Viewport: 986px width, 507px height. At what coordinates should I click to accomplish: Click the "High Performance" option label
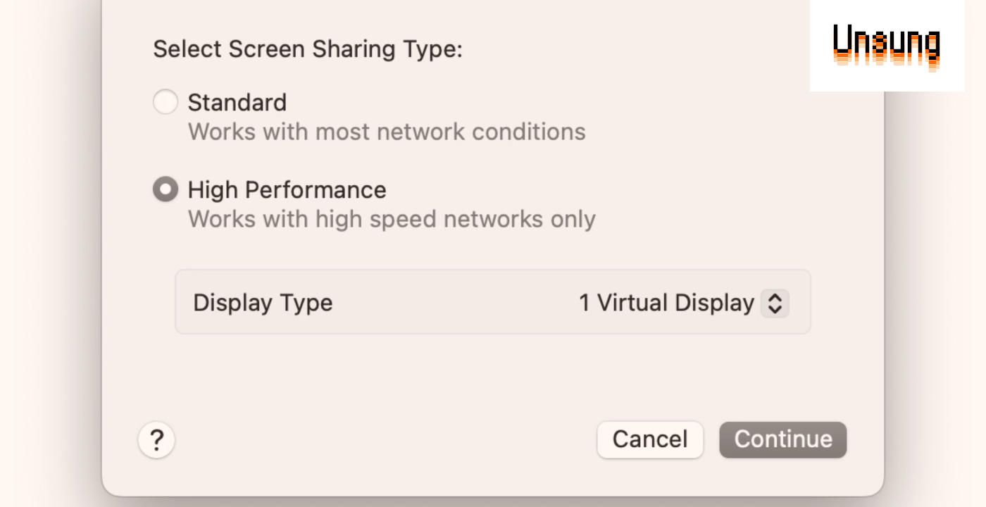[287, 190]
